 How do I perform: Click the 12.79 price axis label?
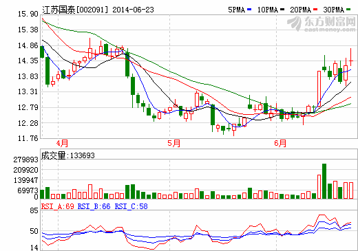28,107
